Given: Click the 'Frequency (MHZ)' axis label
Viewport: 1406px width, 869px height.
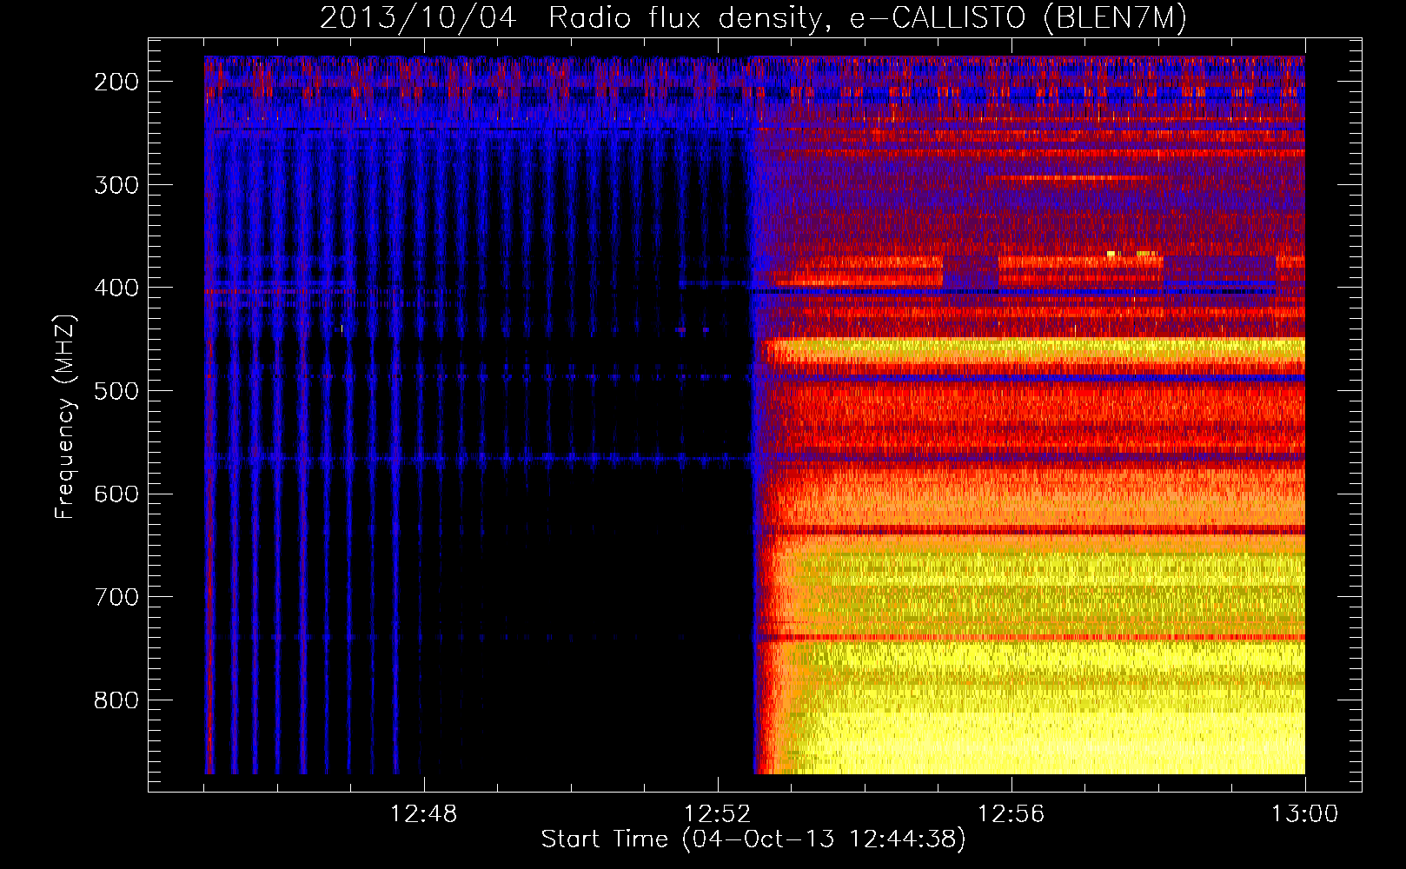Looking at the screenshot, I should tap(65, 416).
